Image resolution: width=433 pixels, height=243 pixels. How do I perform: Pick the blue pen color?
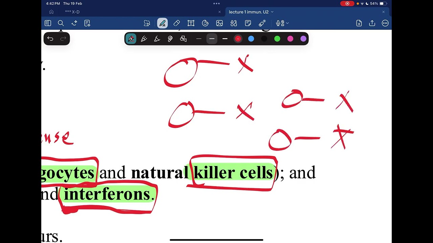coord(251,39)
